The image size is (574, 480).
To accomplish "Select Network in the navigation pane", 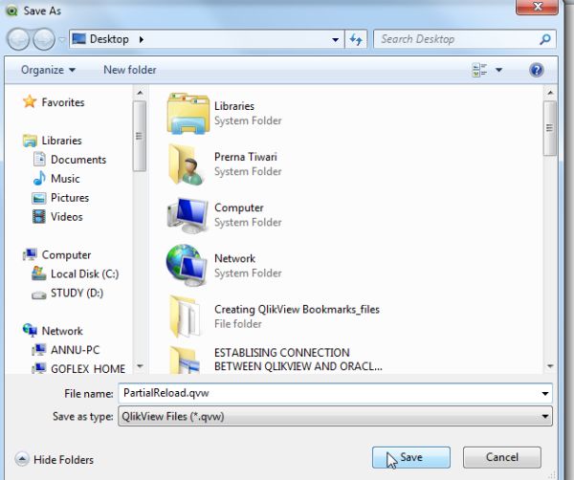I will pyautogui.click(x=62, y=331).
